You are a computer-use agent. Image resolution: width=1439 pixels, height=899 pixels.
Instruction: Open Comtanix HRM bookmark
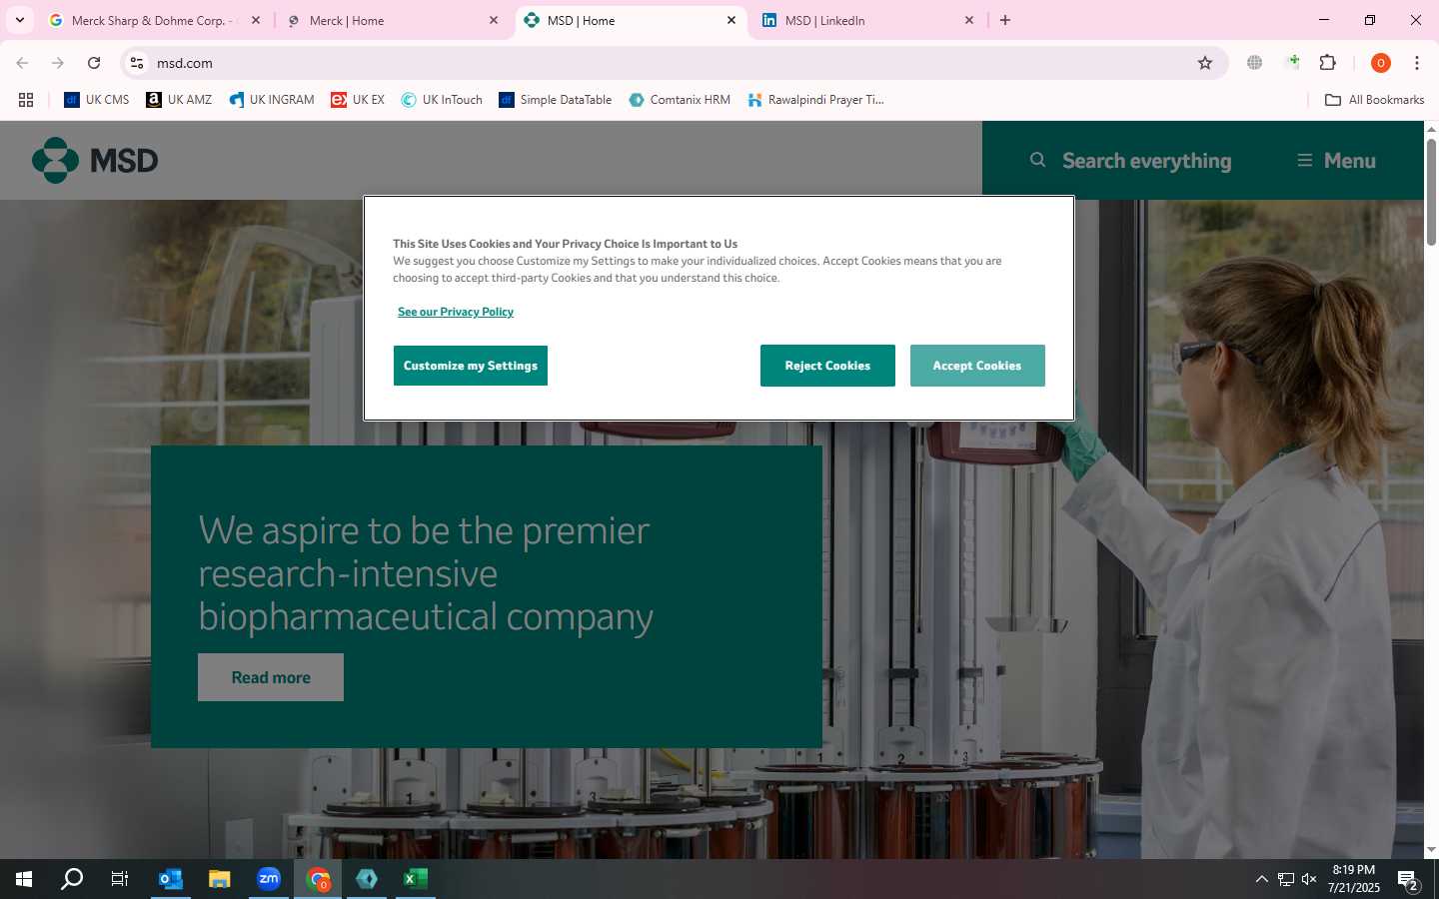coord(680,100)
